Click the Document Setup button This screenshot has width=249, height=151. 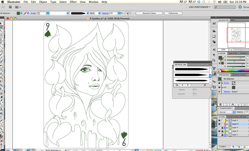tap(149, 13)
